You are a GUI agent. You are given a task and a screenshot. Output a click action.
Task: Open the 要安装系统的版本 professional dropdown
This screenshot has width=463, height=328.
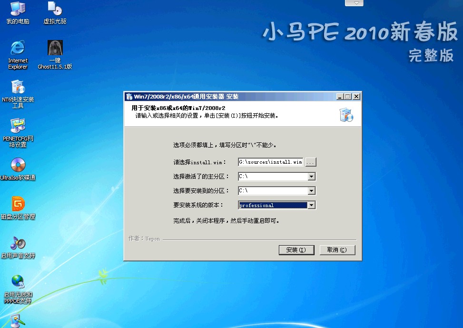[x=311, y=205]
